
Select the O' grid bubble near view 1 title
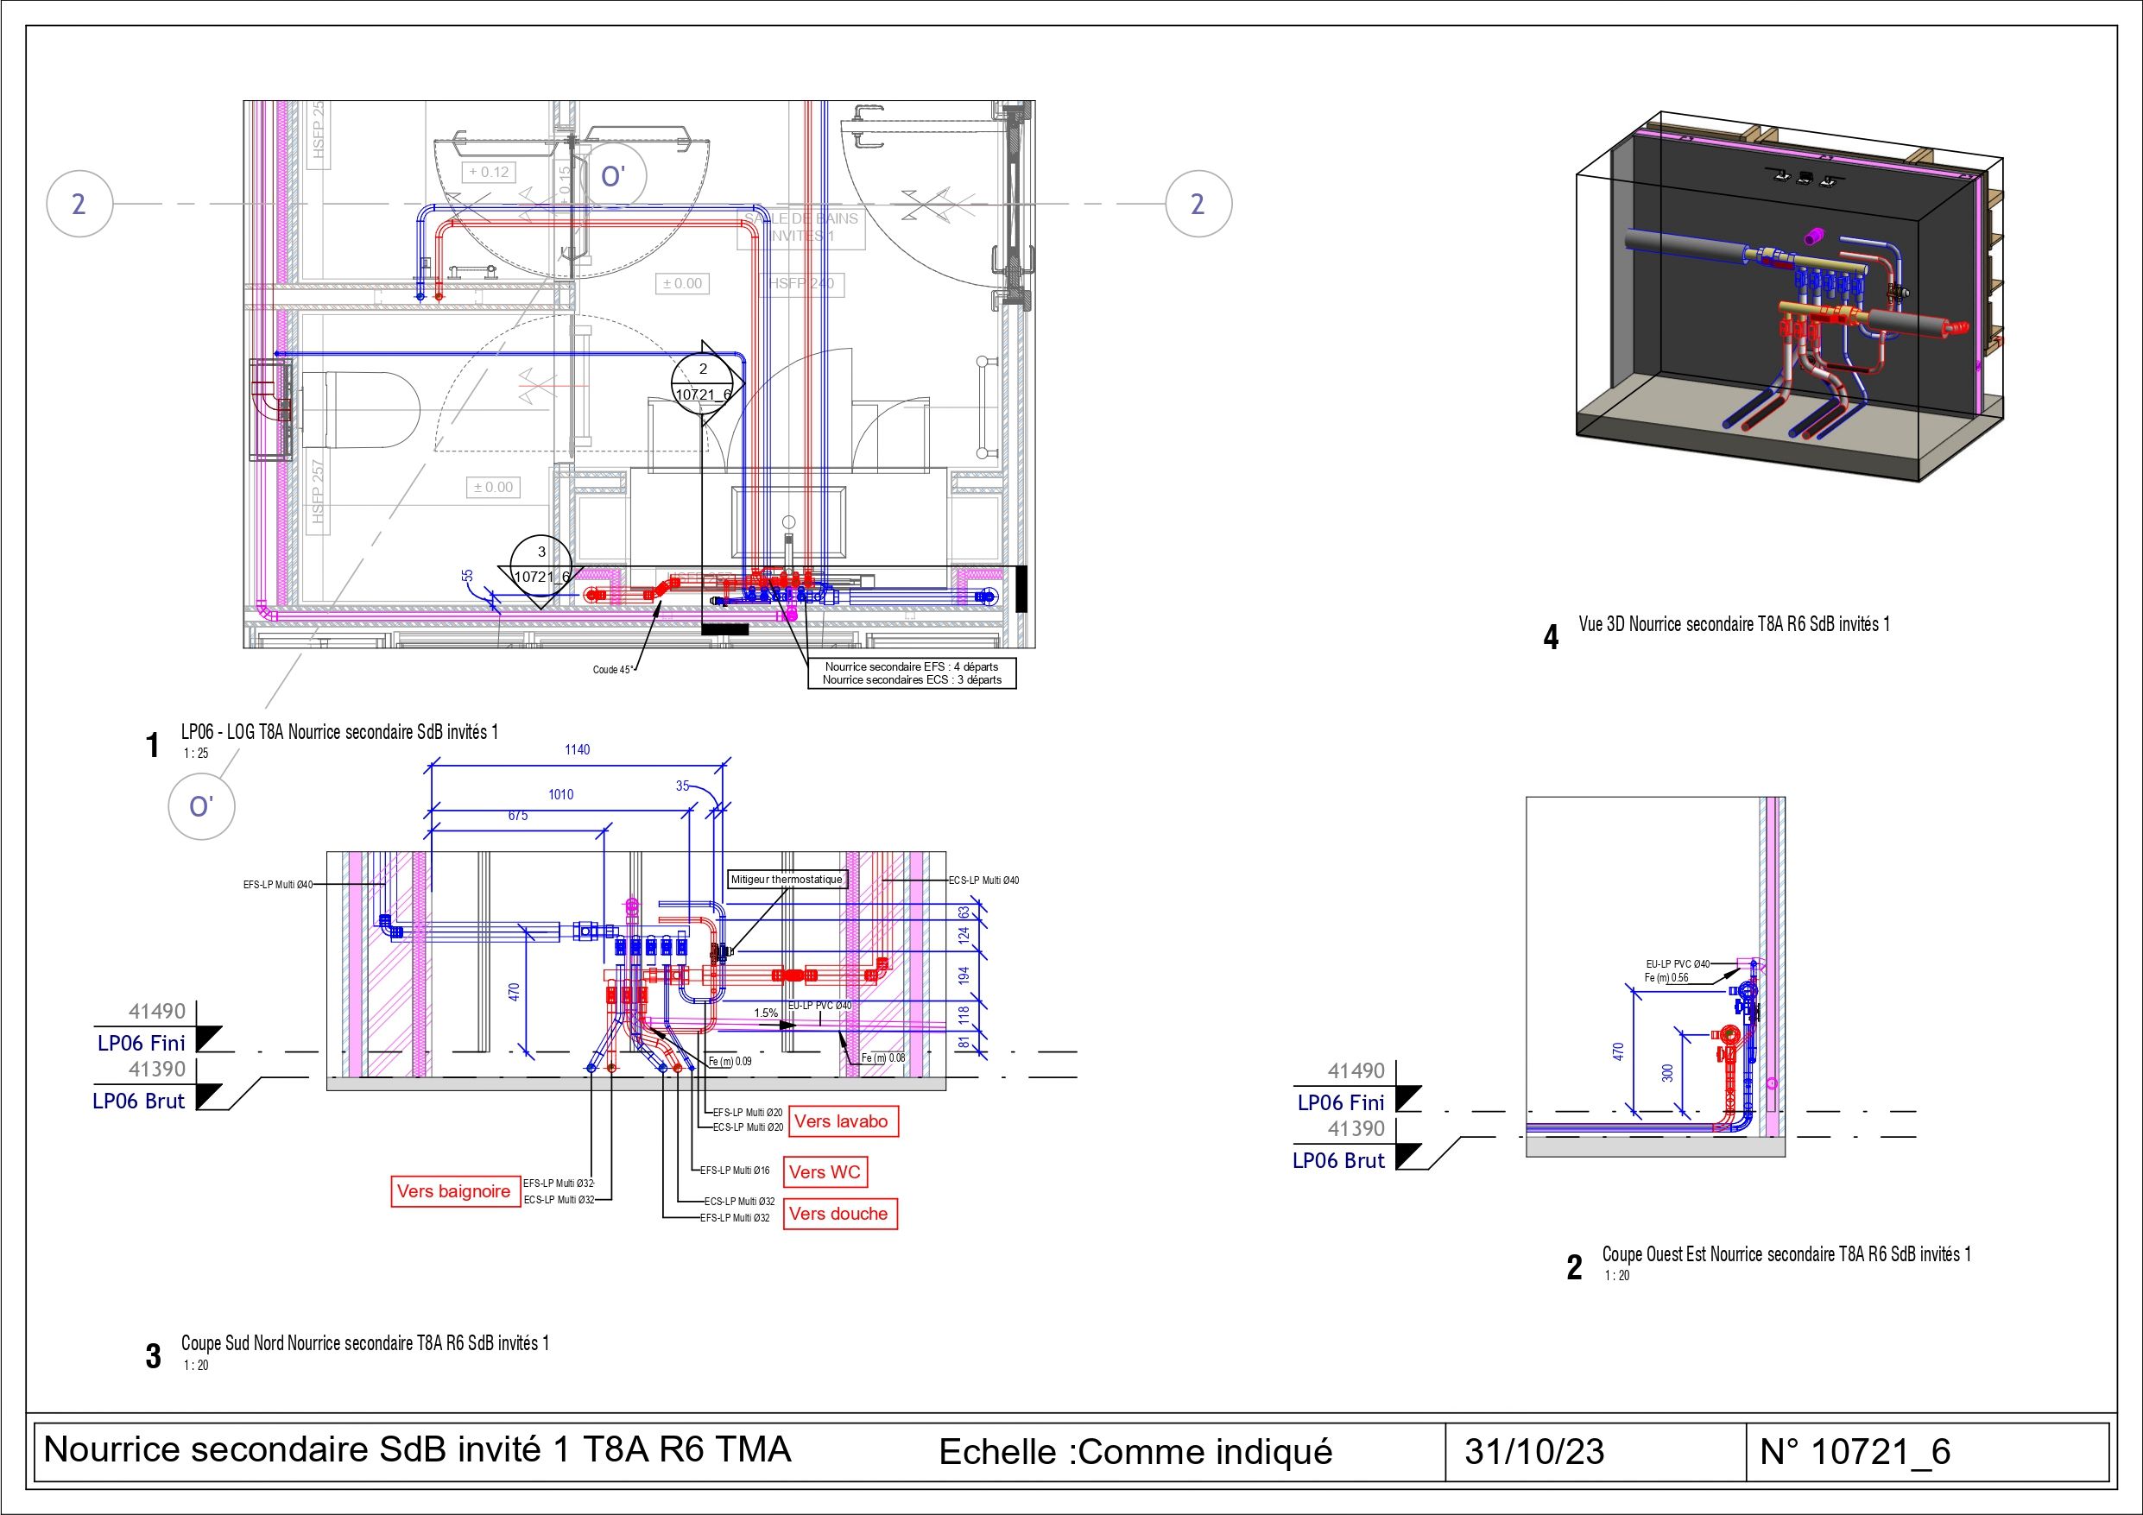pyautogui.click(x=200, y=806)
